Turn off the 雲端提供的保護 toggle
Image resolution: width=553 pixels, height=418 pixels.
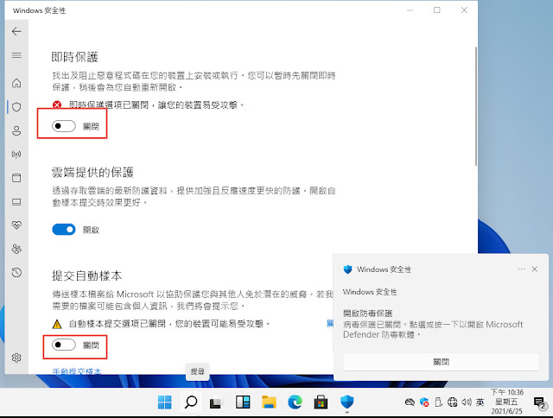64,230
